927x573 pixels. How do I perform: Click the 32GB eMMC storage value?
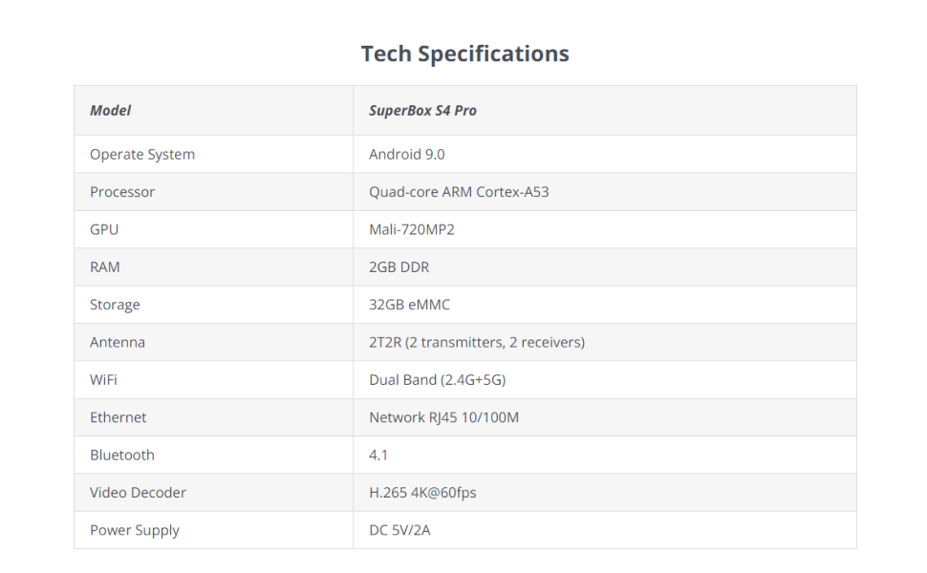tap(409, 305)
